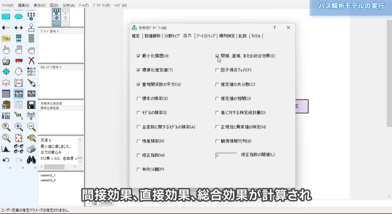392x214 pixels.
Task: Switch to the 順列検定 tab
Action: click(x=227, y=36)
